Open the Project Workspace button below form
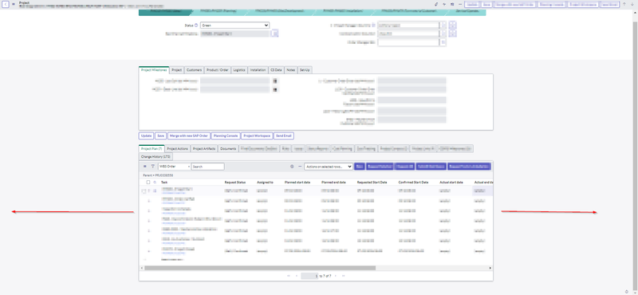 click(257, 136)
